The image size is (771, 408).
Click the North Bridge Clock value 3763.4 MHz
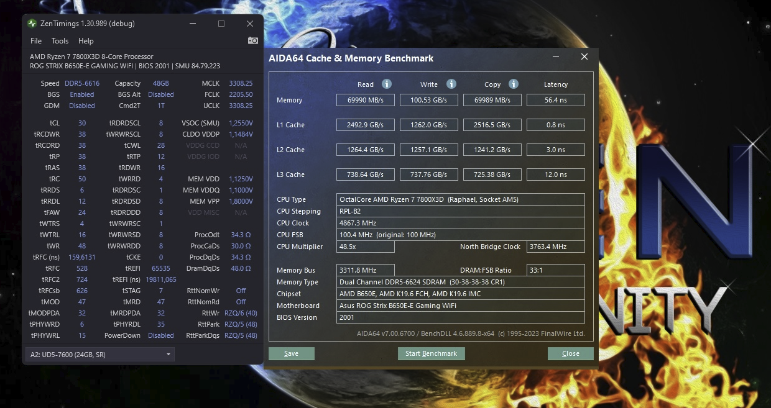tap(556, 247)
